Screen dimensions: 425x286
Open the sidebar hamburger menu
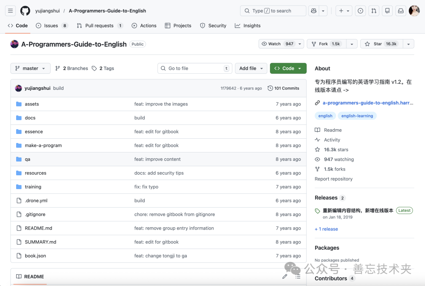[x=10, y=11]
